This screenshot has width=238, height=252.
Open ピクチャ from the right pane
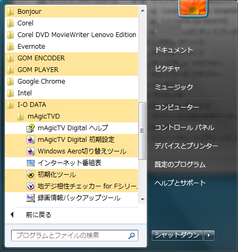pyautogui.click(x=168, y=68)
